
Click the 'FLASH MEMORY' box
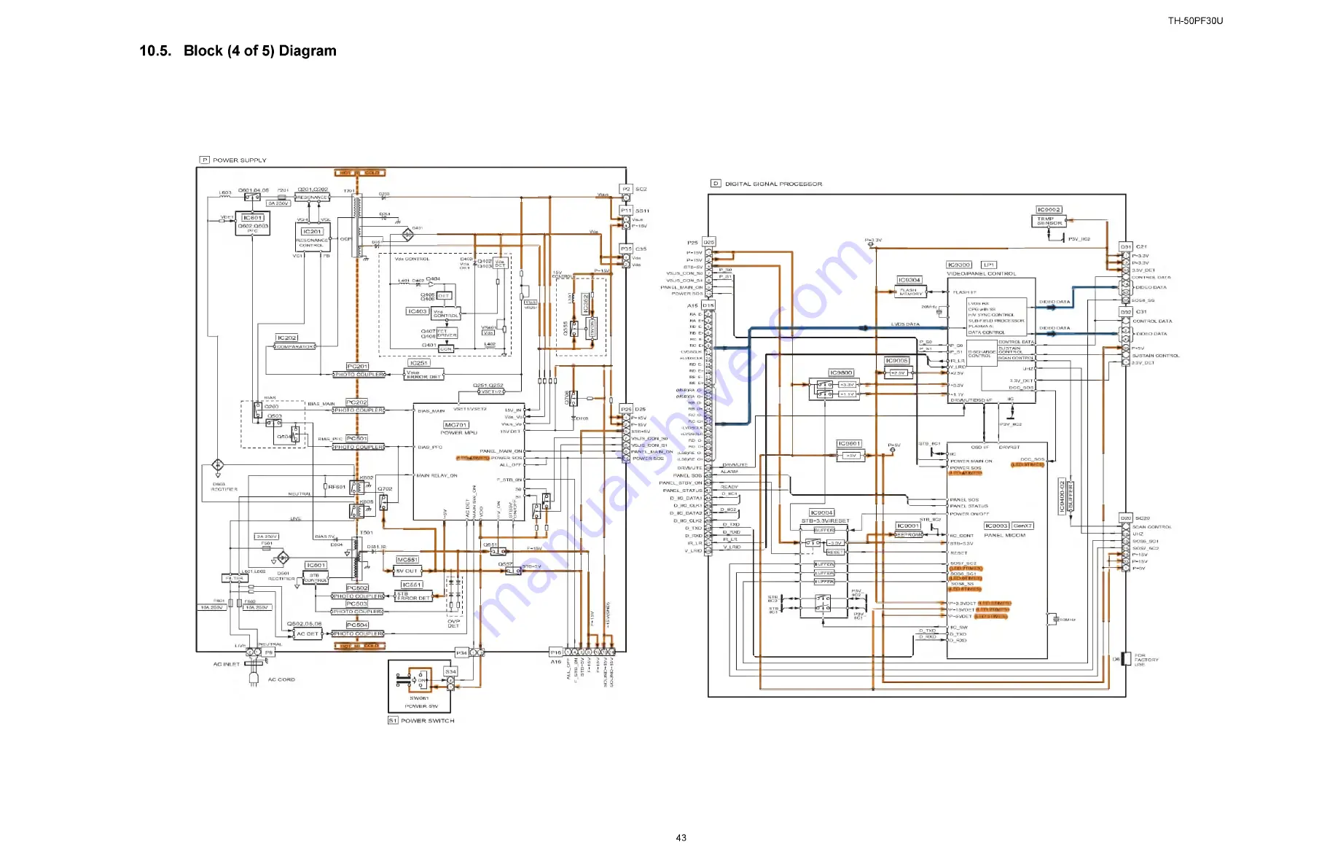(911, 292)
